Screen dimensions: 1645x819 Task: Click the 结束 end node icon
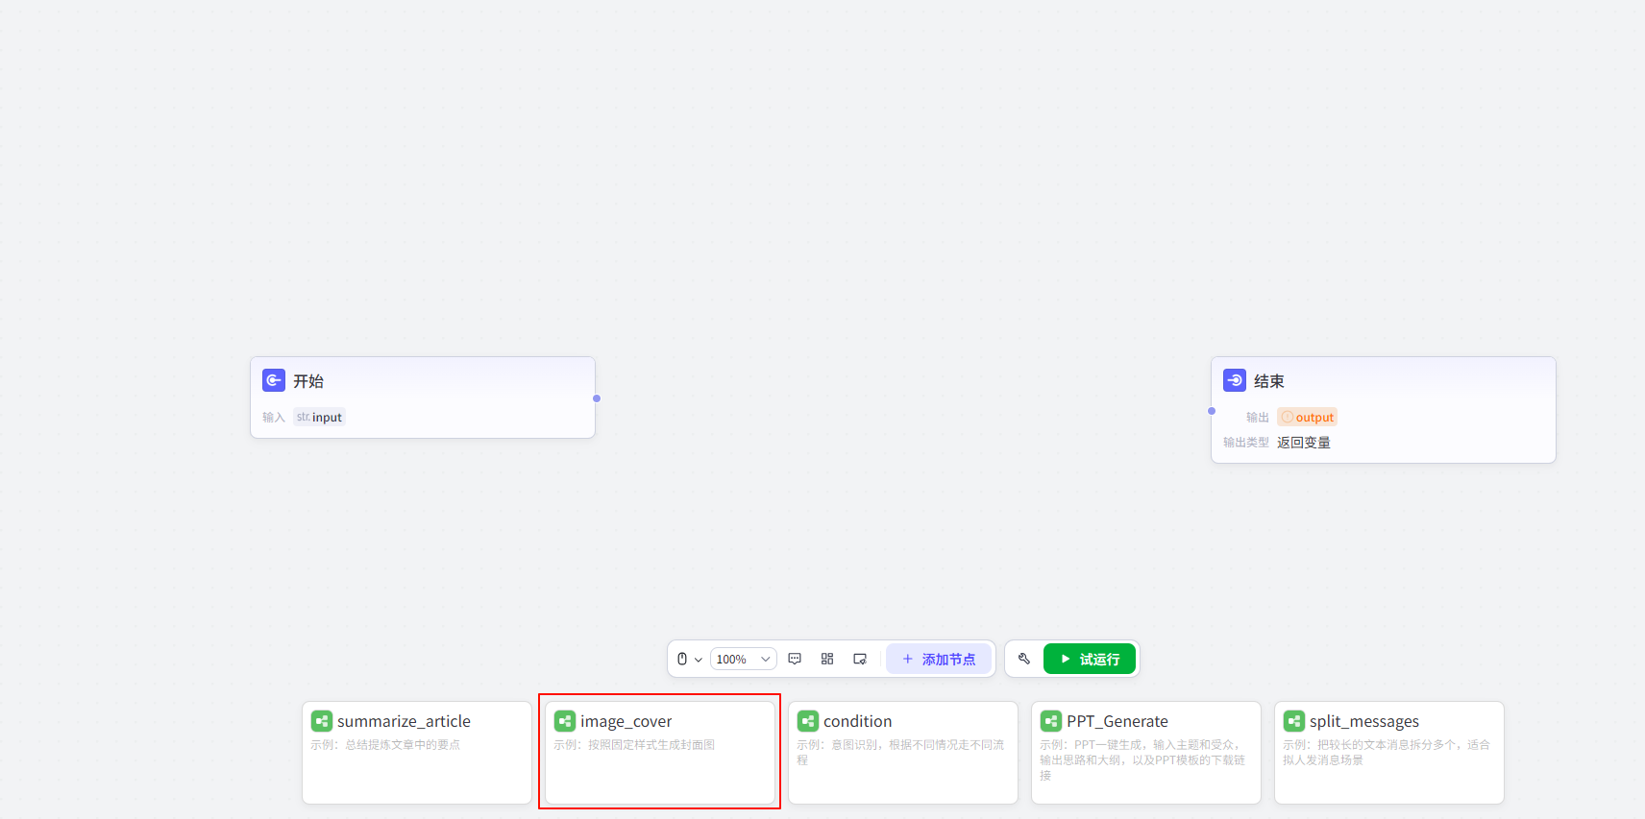point(1235,380)
